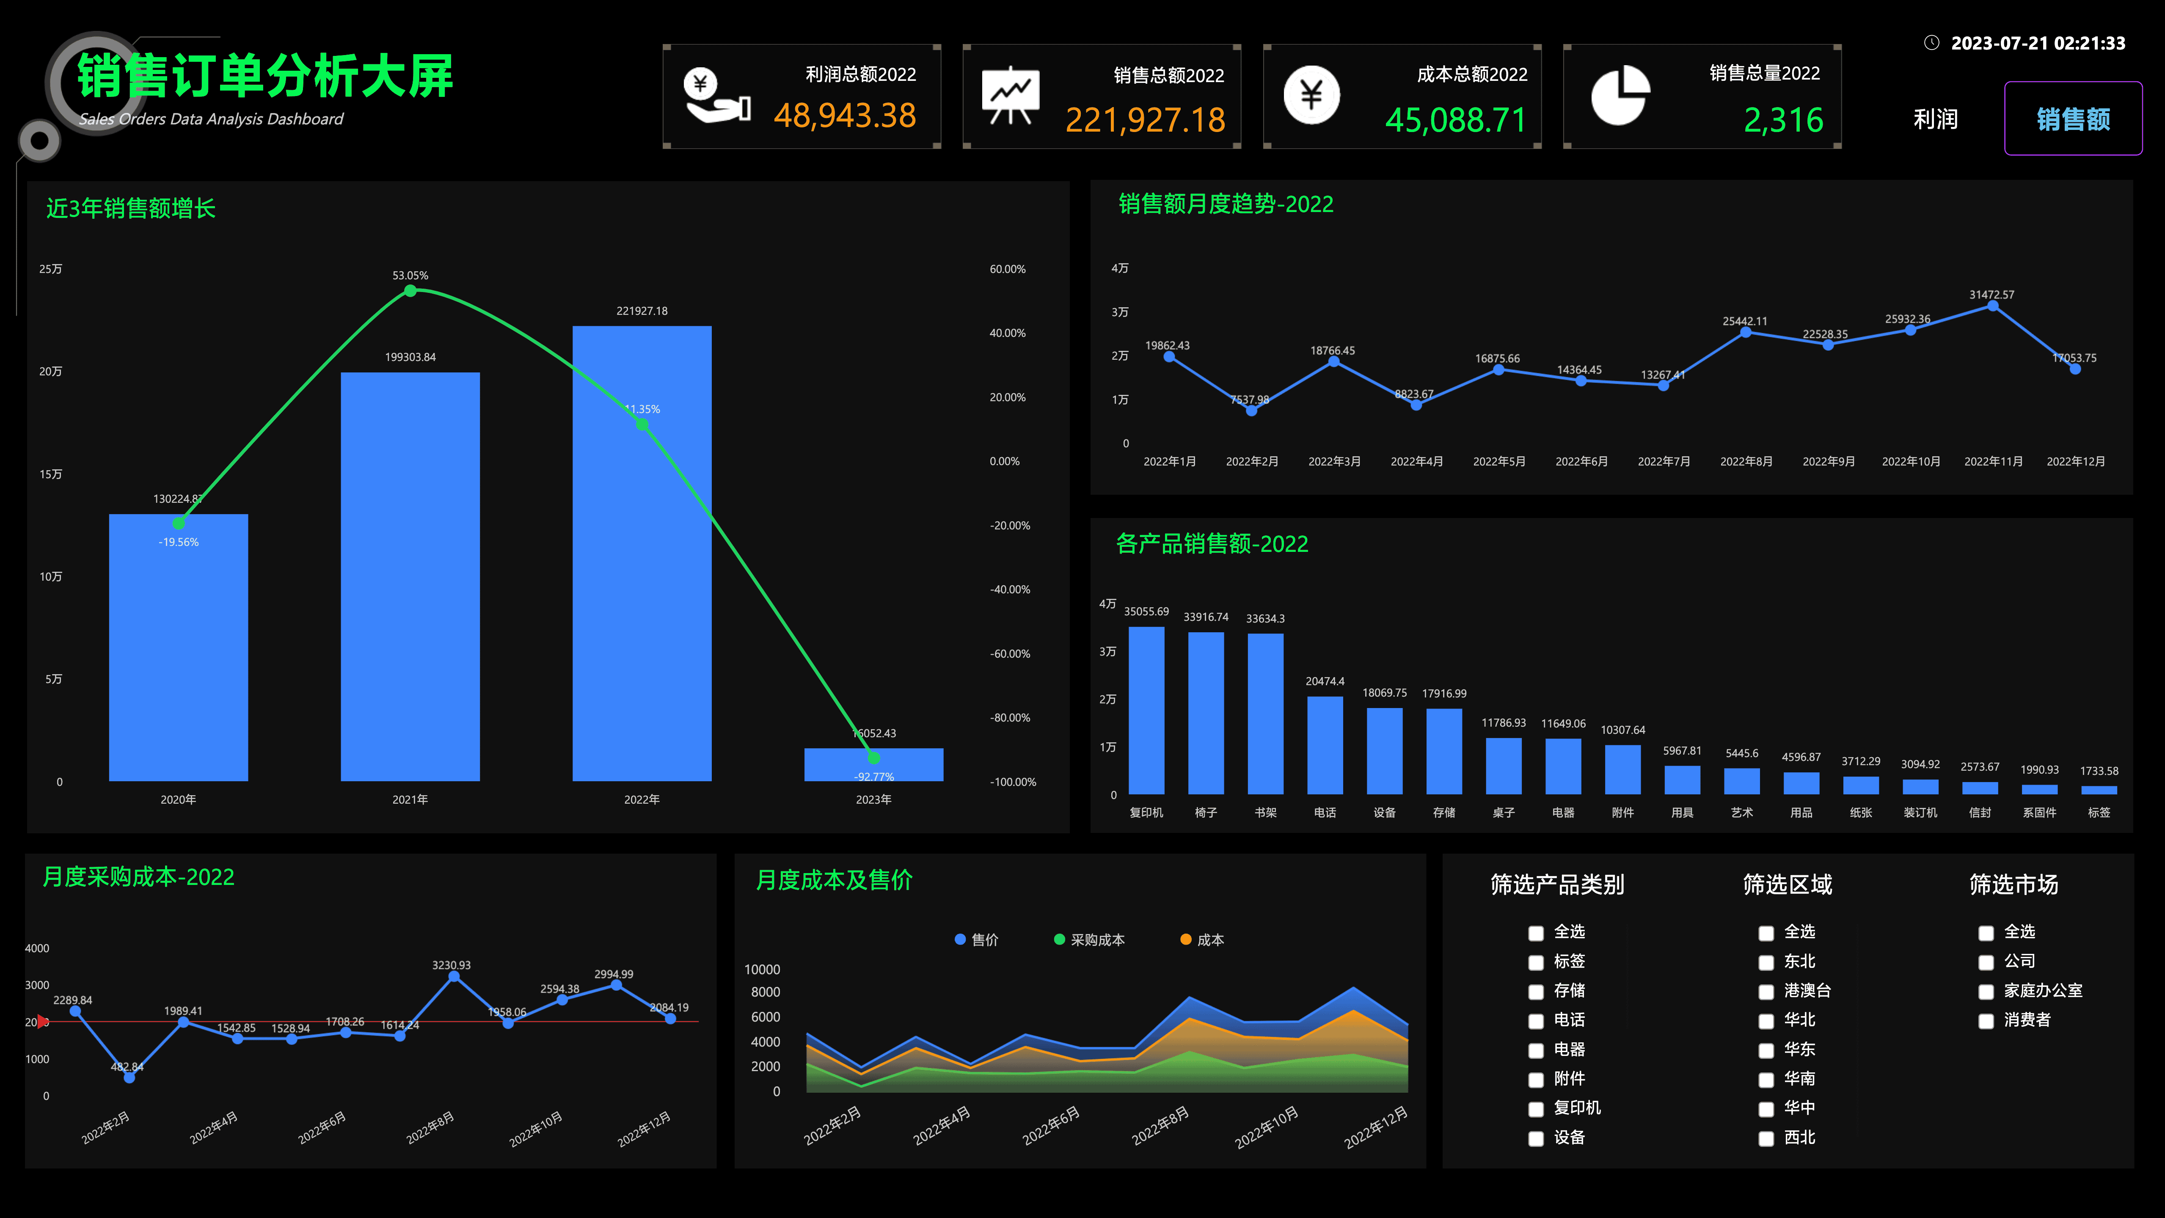This screenshot has height=1218, width=2165.
Task: Click the 销售订单分析大屏 dashboard title
Action: click(265, 76)
